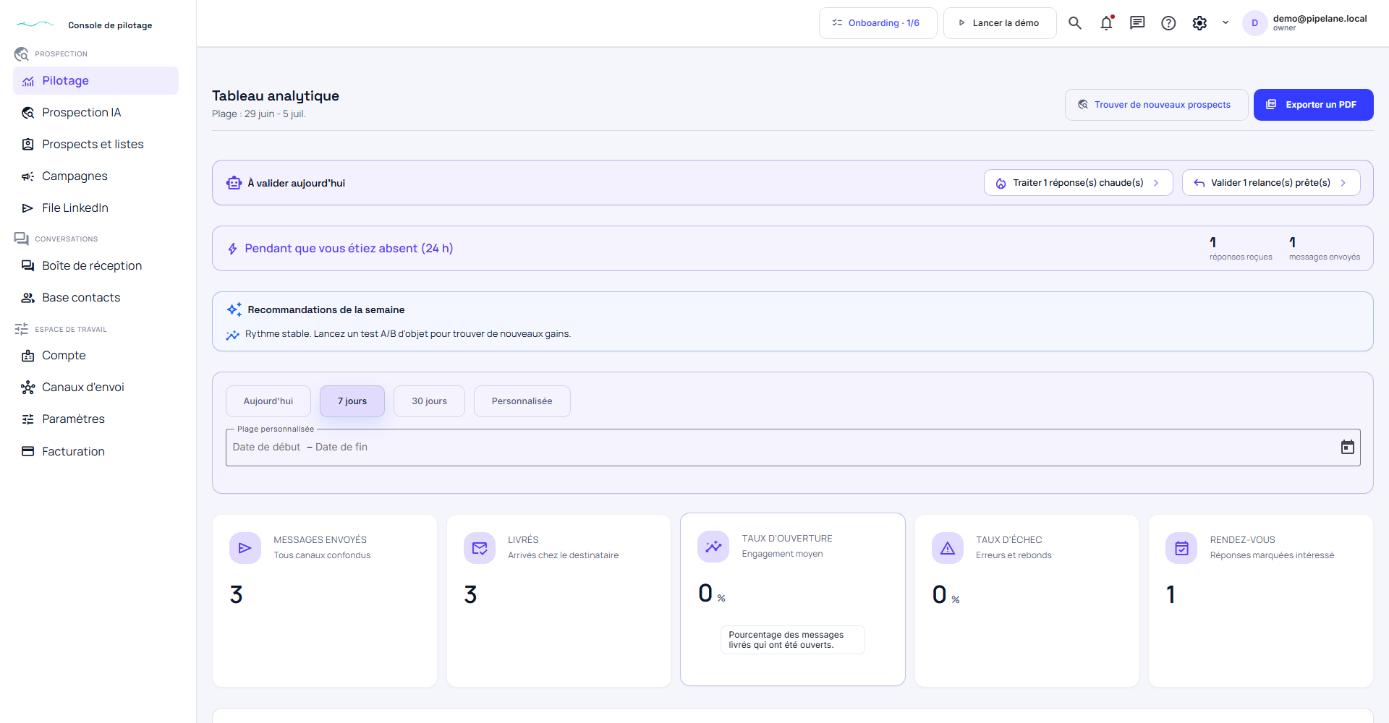Screen dimensions: 1389x723
Task: Select the Personnalisée range toggle
Action: click(522, 401)
